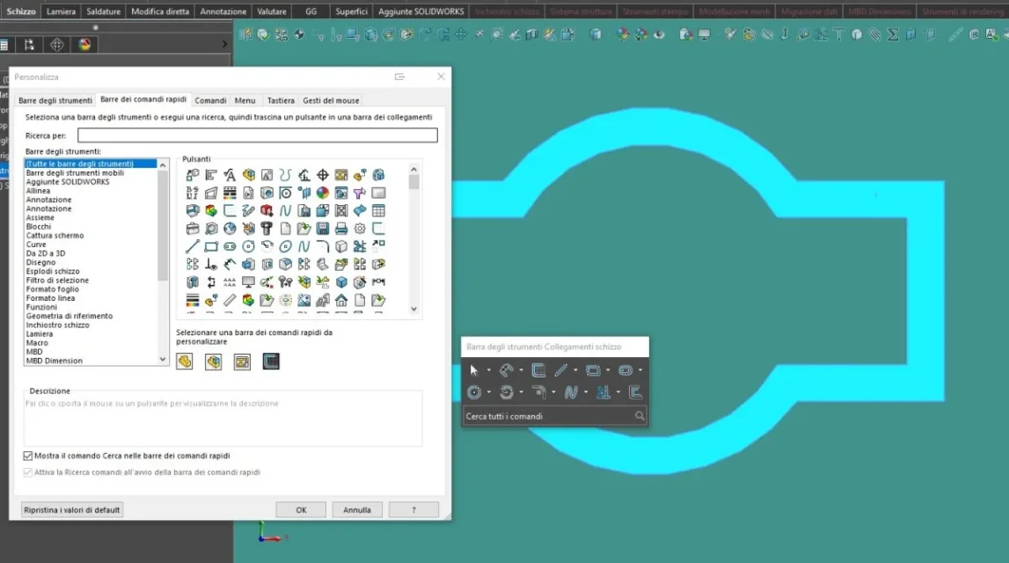Select the Rectangle tool in shortcut bar
The image size is (1009, 563).
click(x=593, y=370)
